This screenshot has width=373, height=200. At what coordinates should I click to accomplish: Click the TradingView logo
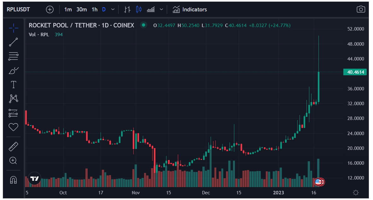click(34, 178)
